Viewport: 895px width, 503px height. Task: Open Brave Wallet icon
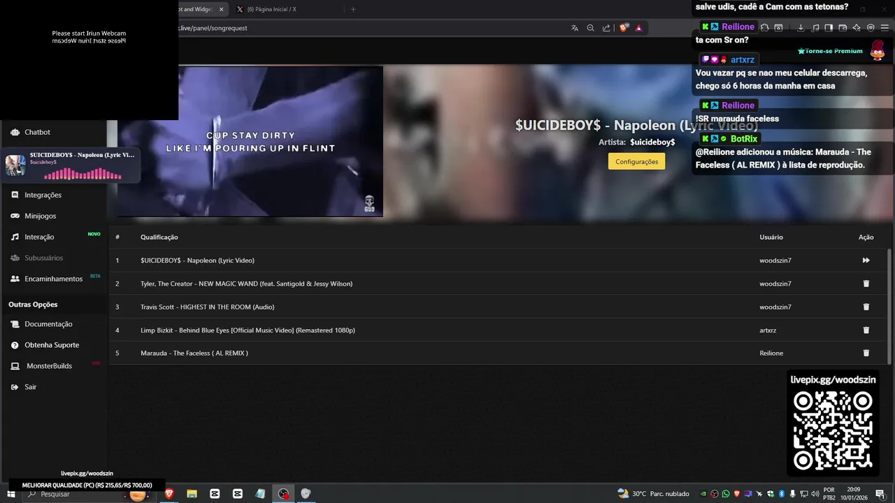click(x=843, y=28)
